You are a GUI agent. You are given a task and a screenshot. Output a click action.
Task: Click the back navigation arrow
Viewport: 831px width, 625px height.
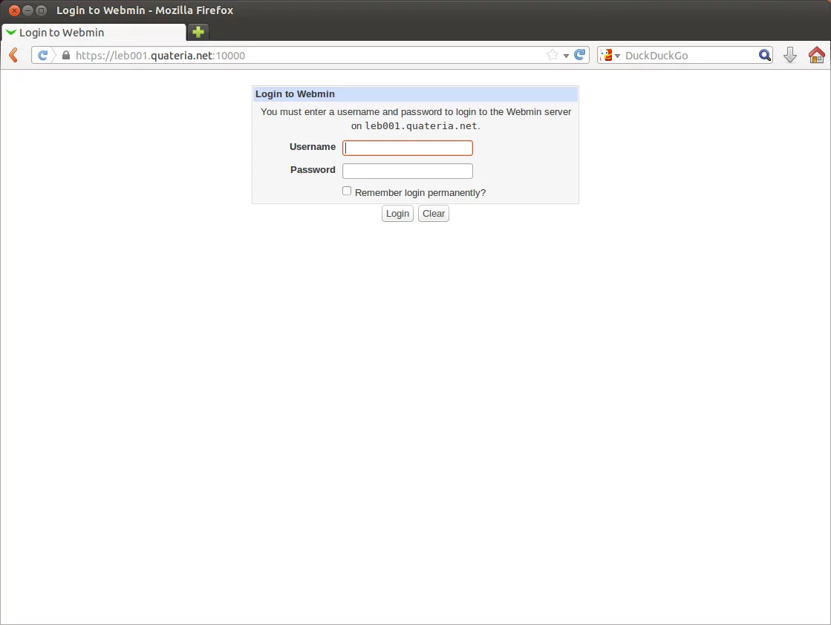pyautogui.click(x=13, y=55)
